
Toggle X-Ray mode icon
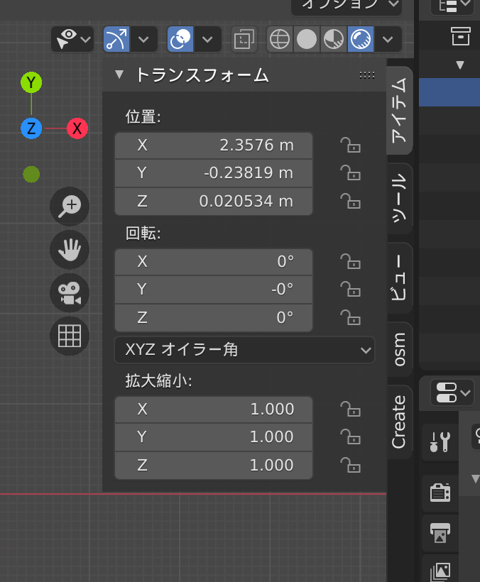pyautogui.click(x=244, y=39)
